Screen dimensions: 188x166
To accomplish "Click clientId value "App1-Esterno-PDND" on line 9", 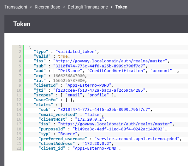I will click(x=88, y=85).
